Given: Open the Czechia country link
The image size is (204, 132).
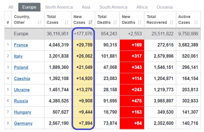Looking at the screenshot, I should point(22,79).
